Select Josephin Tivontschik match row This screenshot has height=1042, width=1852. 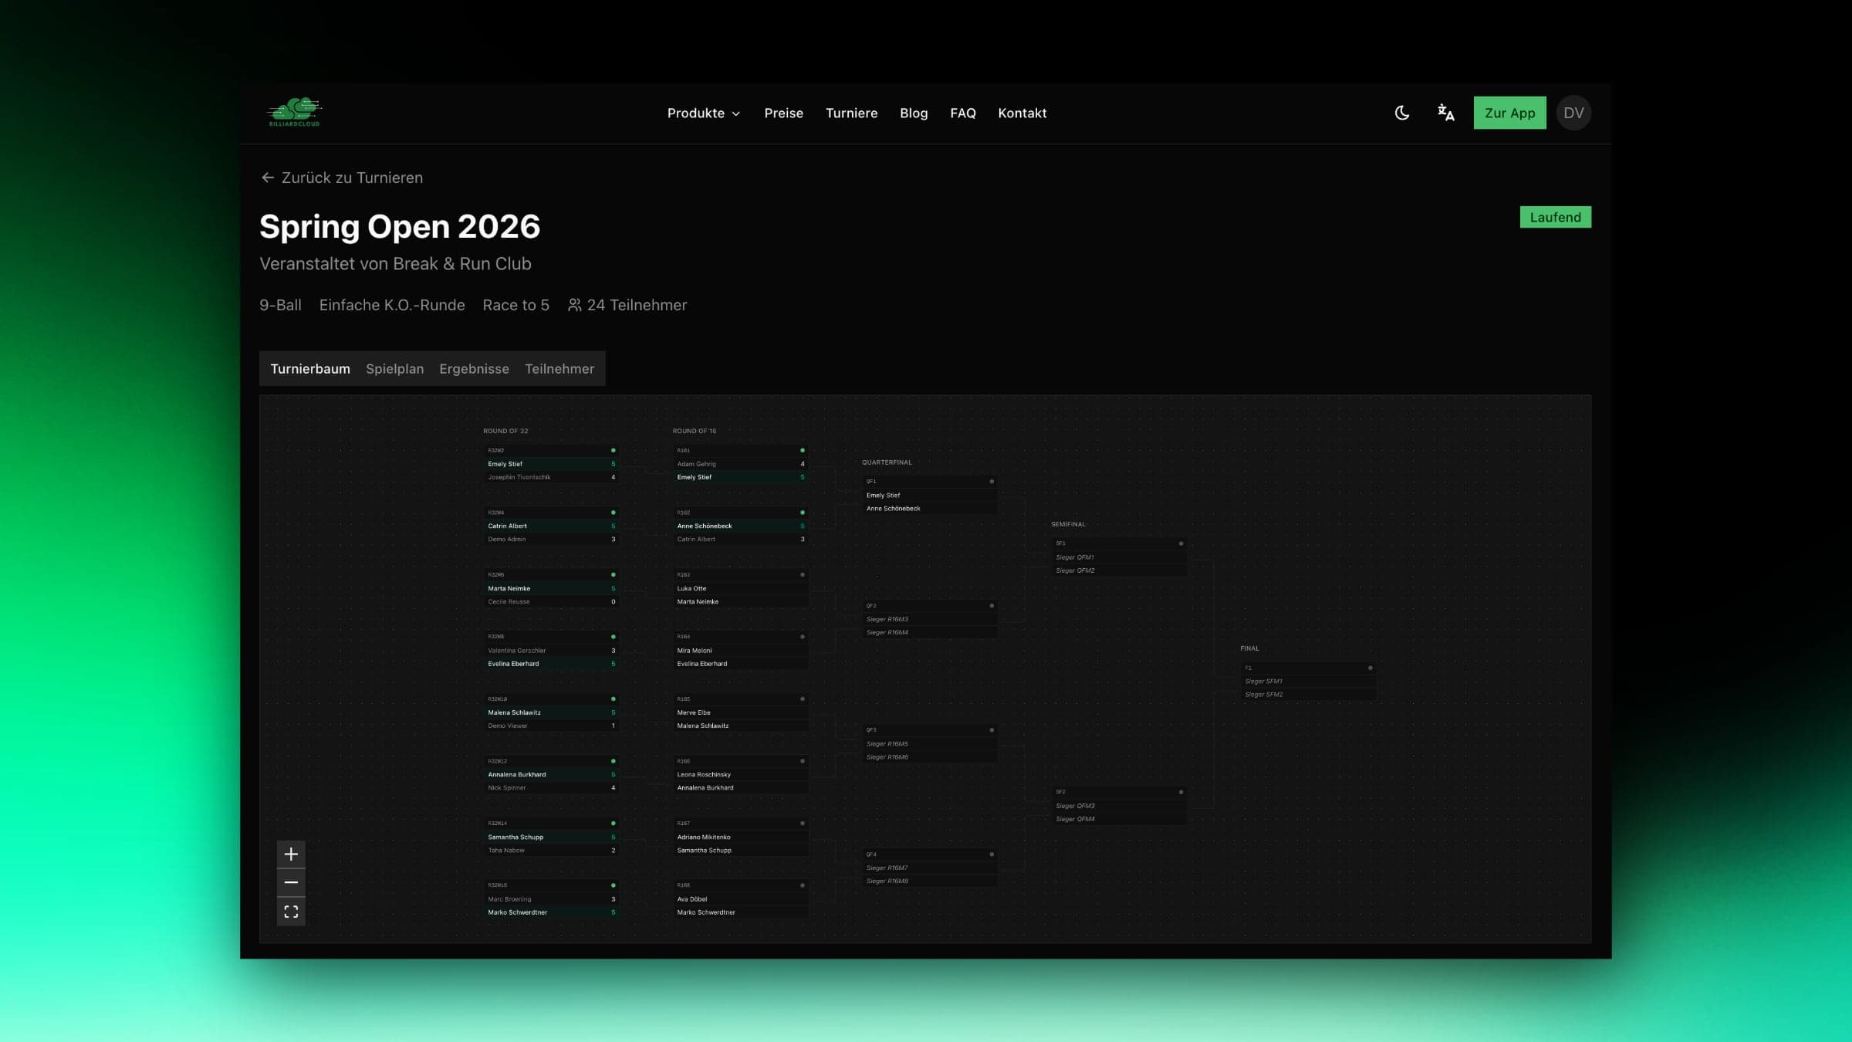point(551,477)
